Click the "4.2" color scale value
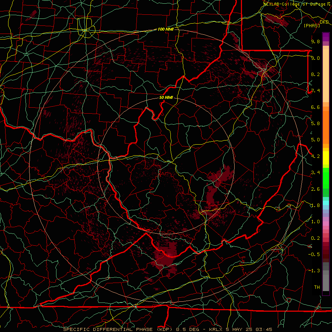This screenshot has width=332, height=332. [x=315, y=156]
